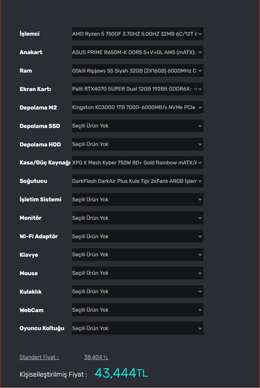
Task: Choose a product in Monitör dropdown
Action: (x=138, y=218)
